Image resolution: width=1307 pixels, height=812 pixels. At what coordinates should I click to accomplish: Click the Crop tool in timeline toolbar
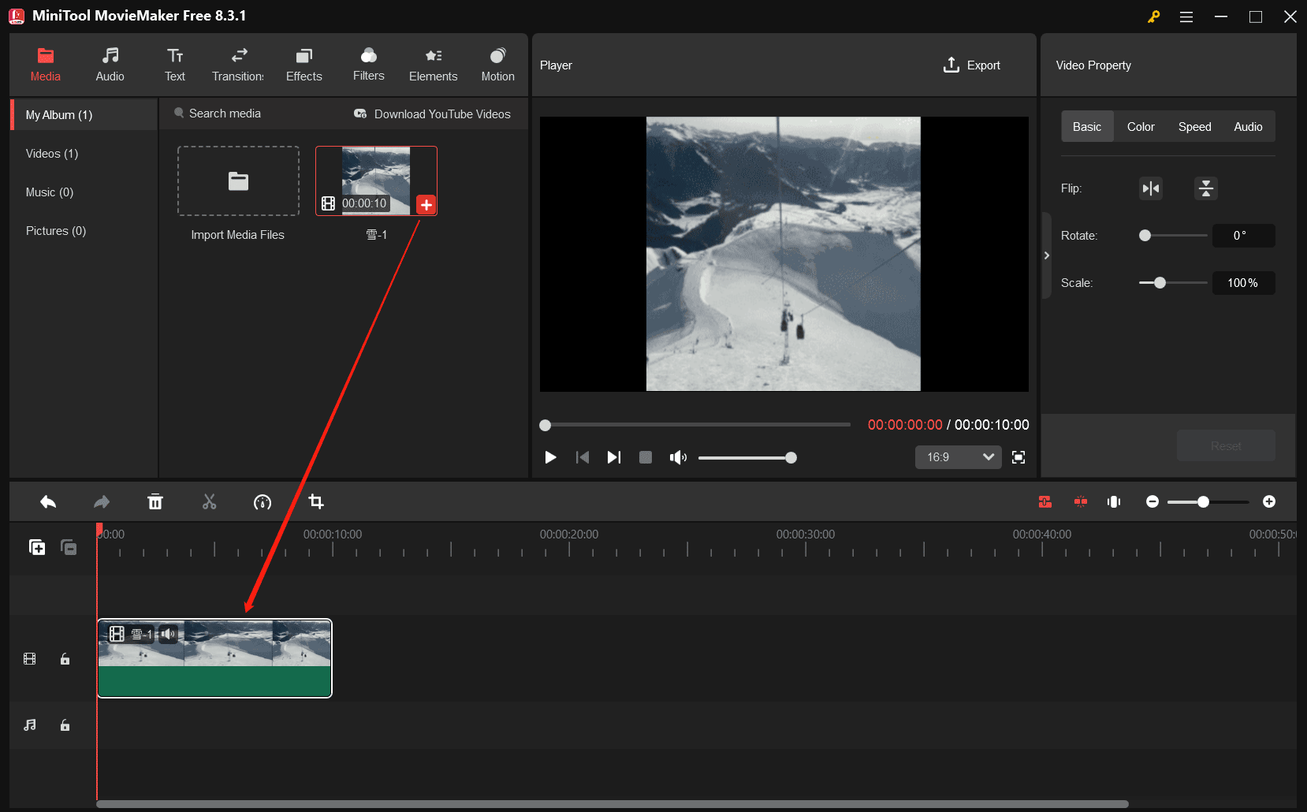(316, 502)
